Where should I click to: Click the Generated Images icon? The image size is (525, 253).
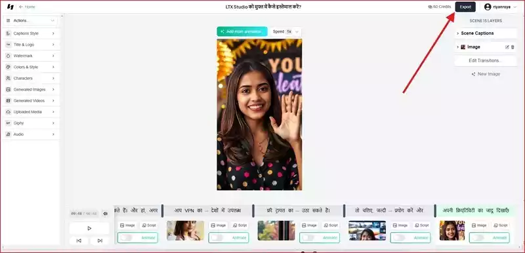tap(8, 90)
